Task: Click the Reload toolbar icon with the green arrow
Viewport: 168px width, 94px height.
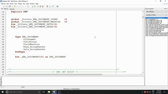Action: [14, 7]
